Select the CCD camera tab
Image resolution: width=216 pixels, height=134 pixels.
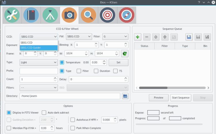(69, 15)
